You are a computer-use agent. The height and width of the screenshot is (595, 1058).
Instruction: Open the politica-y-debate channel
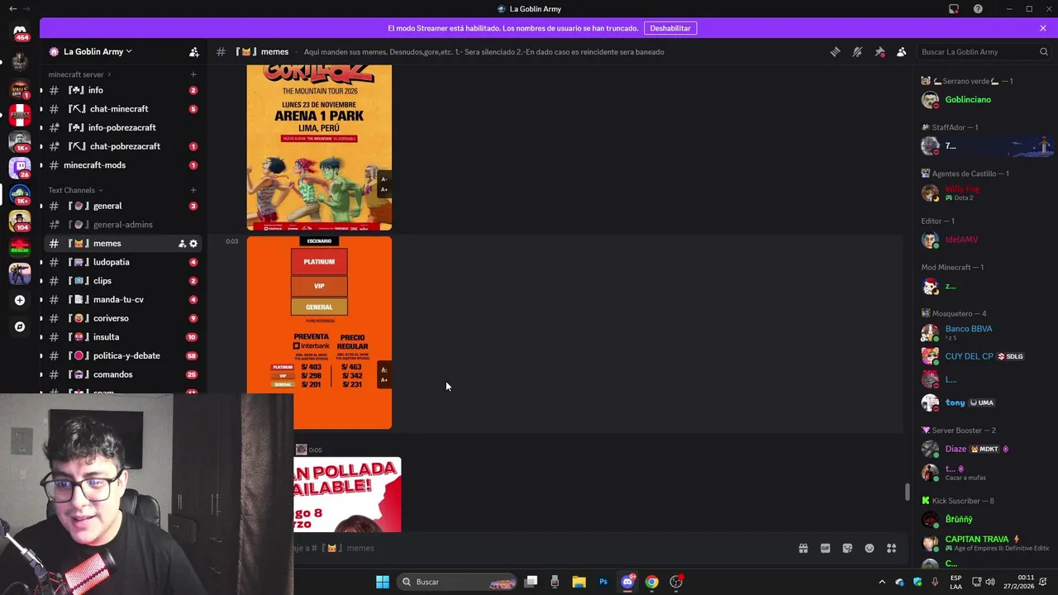122,355
